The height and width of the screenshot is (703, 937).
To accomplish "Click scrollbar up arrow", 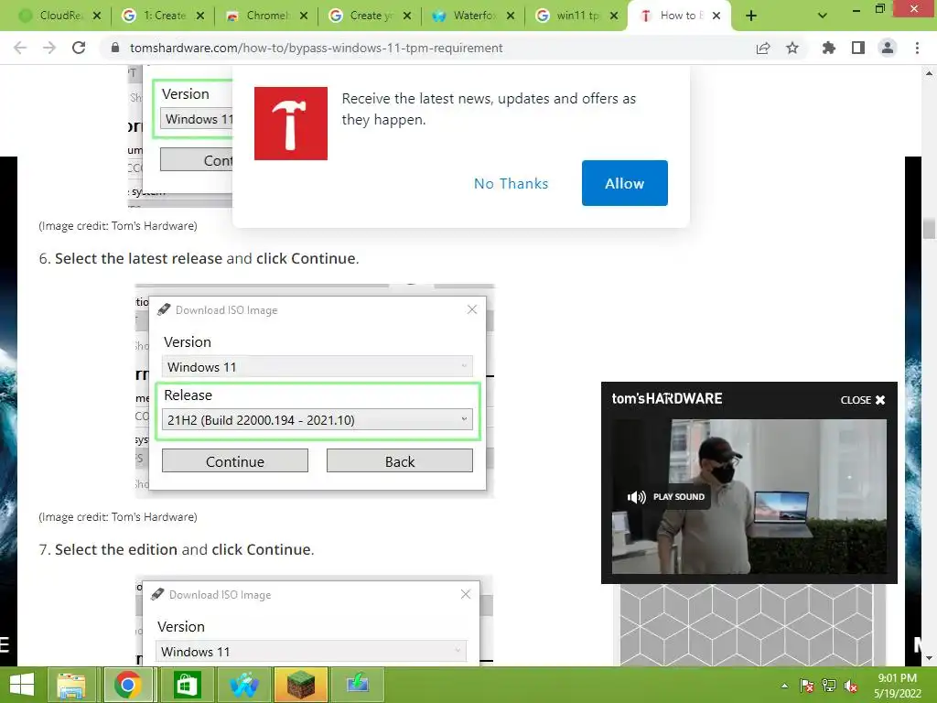I will coord(929,73).
